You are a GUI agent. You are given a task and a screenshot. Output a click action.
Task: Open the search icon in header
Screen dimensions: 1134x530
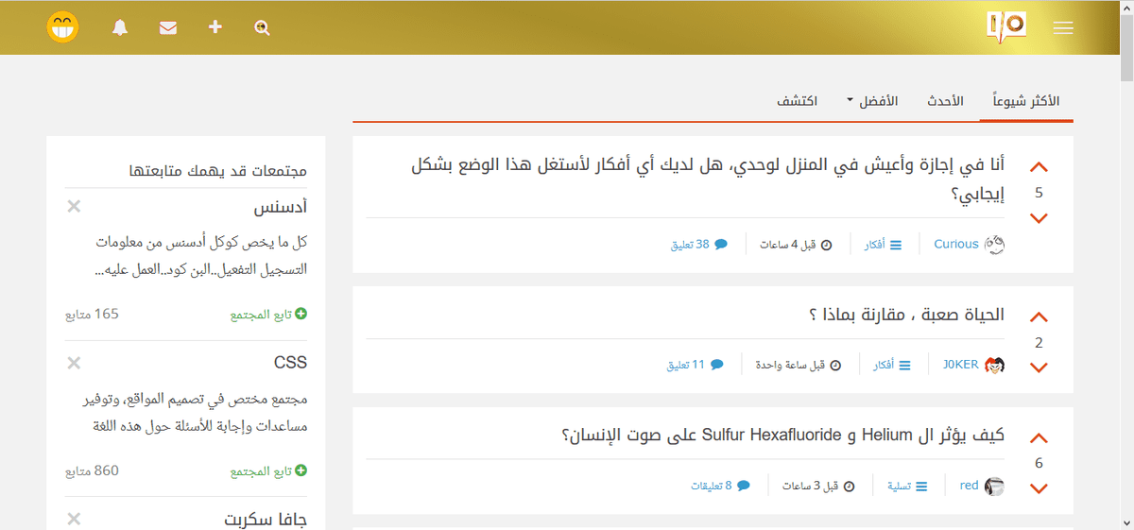point(263,27)
